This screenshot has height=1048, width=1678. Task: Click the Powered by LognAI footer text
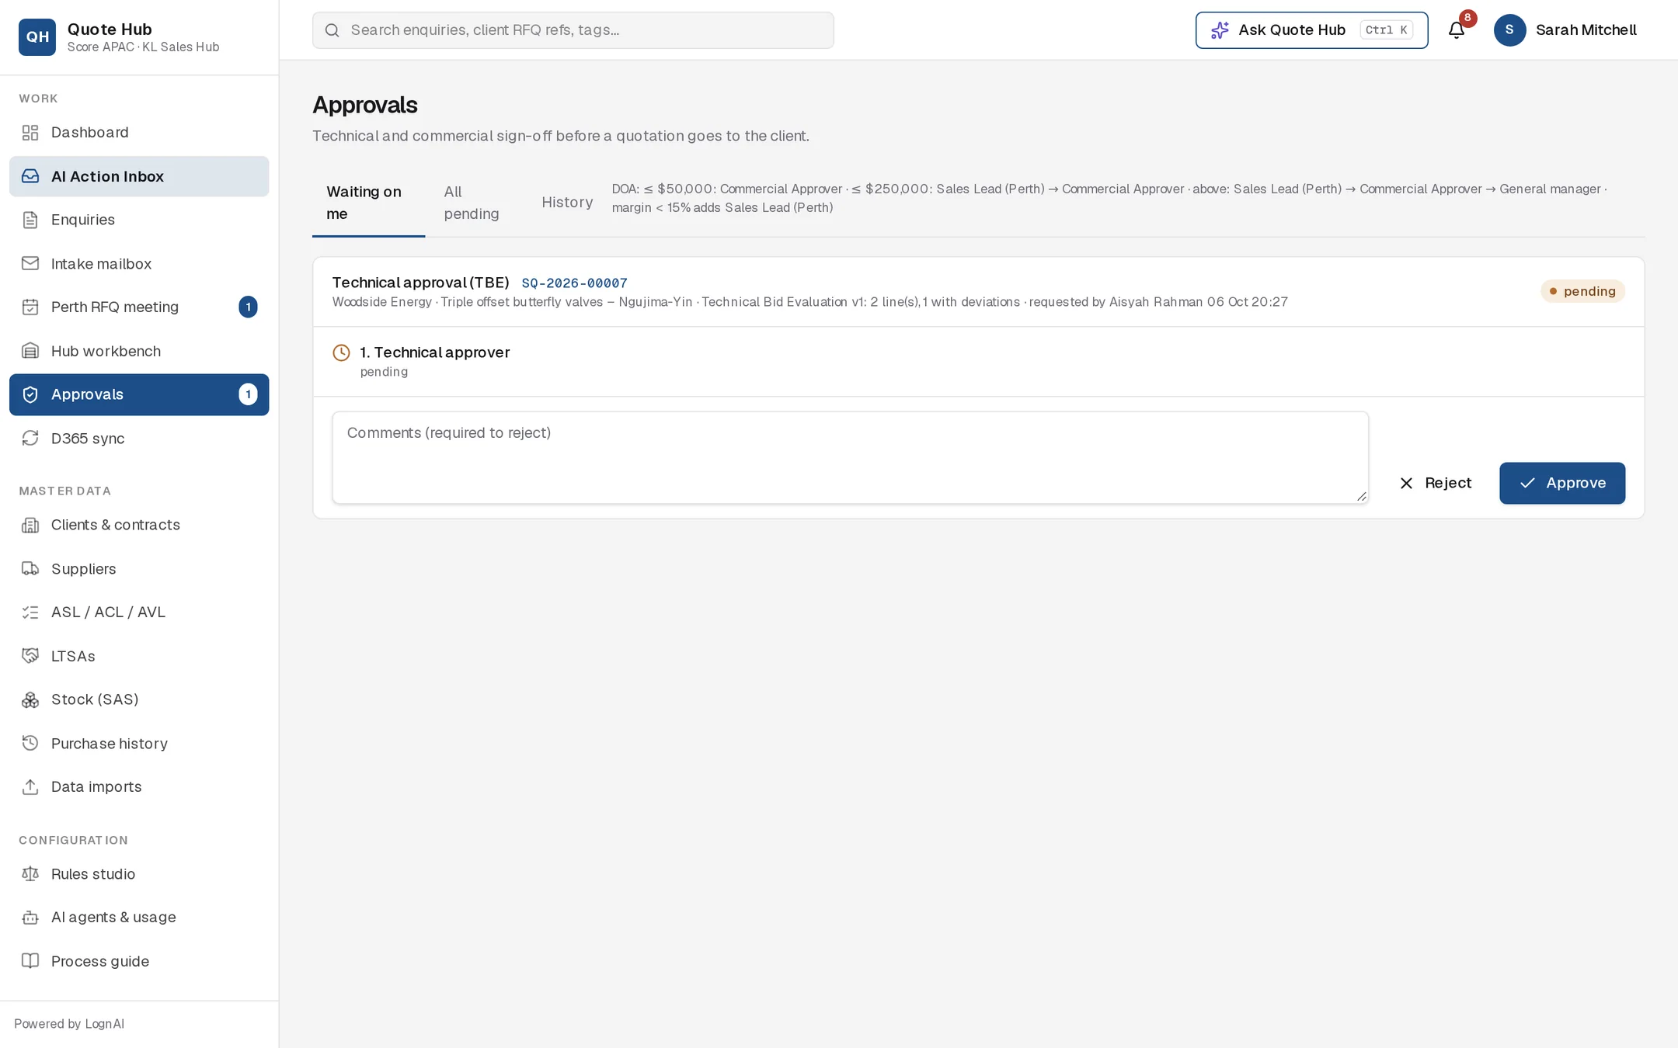(x=69, y=1024)
